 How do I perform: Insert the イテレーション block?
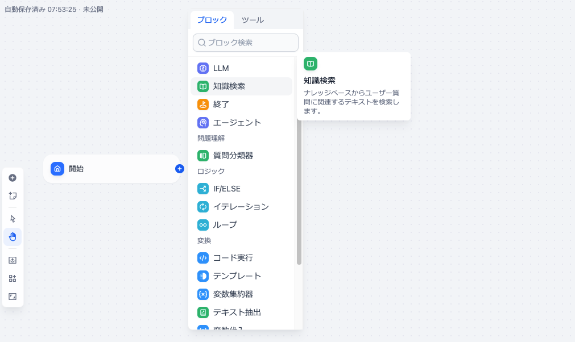[x=241, y=207]
